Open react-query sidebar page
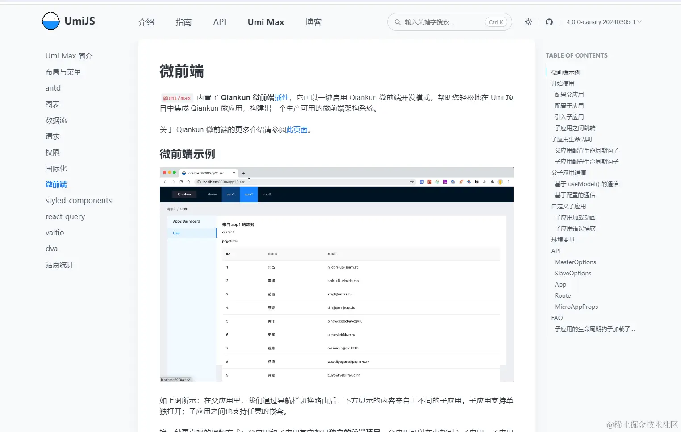The width and height of the screenshot is (681, 432). coord(65,216)
